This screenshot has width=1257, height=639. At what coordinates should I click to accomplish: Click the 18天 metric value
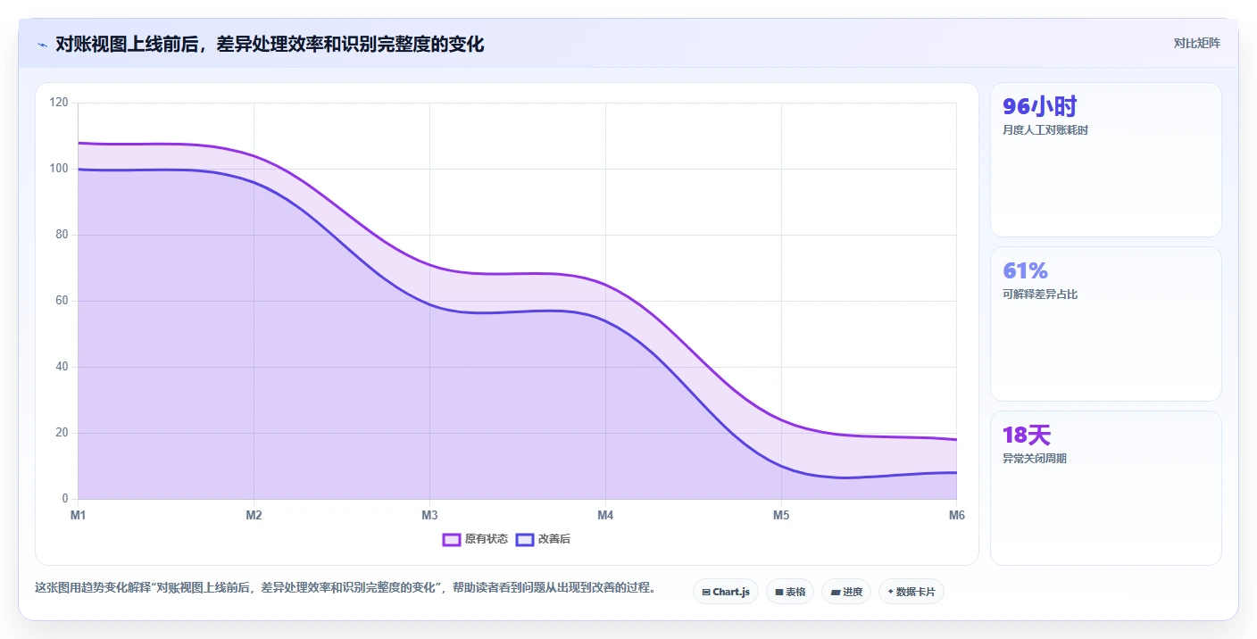point(1027,436)
